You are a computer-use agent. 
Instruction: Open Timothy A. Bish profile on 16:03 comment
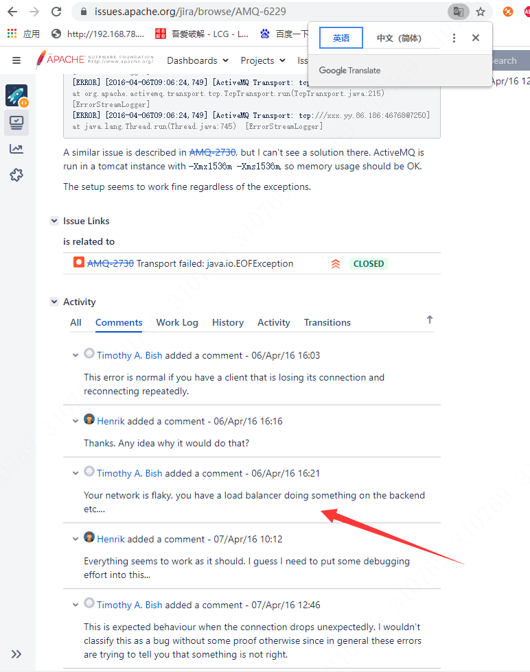pos(130,355)
